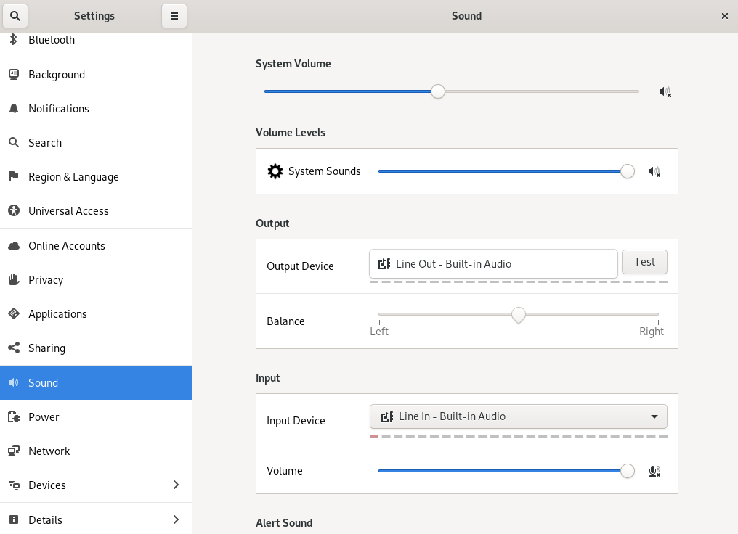The image size is (738, 534).
Task: Click the Sharing icon in sidebar
Action: click(13, 348)
